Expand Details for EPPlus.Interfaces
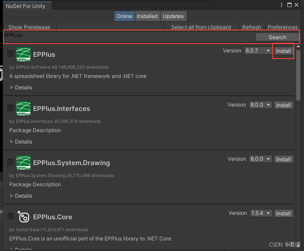Image resolution: width=304 pixels, height=251 pixels. click(21, 142)
